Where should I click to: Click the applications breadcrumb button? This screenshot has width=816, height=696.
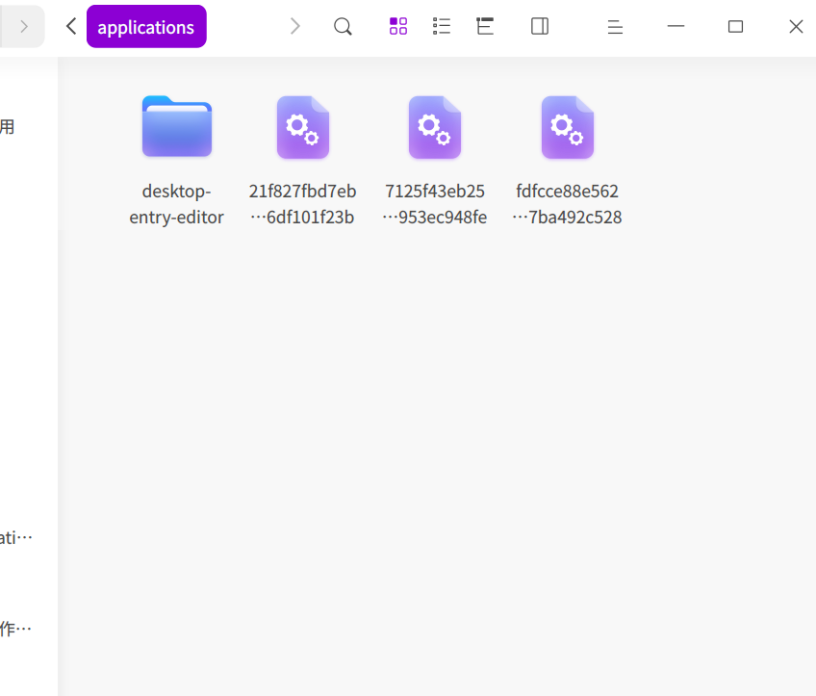(x=146, y=27)
